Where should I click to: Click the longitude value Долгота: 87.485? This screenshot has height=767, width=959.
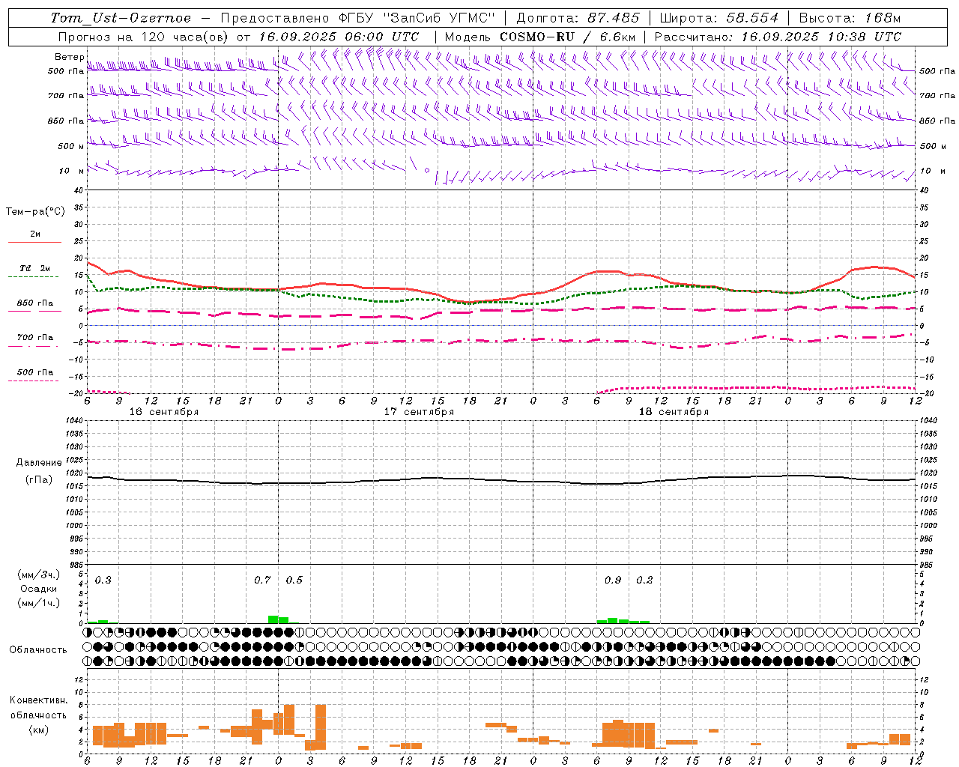point(578,18)
